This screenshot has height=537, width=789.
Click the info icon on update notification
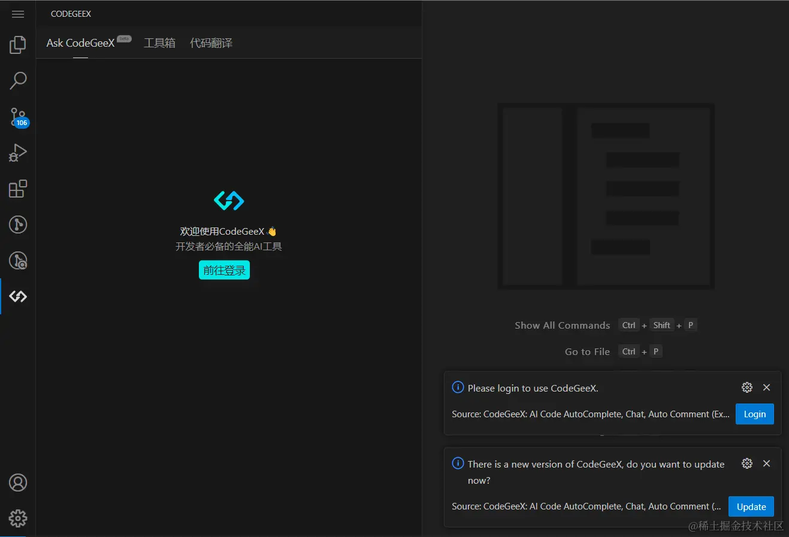[x=458, y=463]
